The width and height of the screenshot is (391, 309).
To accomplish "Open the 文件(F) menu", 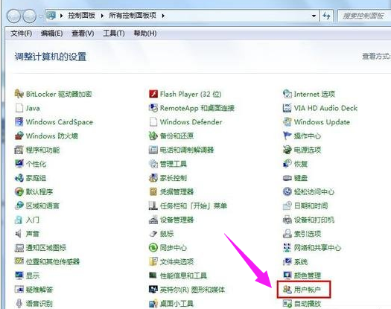I will pyautogui.click(x=21, y=34).
